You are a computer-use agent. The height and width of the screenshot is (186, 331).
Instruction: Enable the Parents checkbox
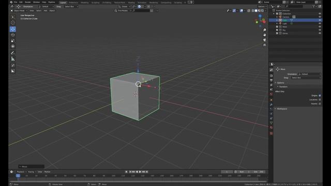(320, 103)
